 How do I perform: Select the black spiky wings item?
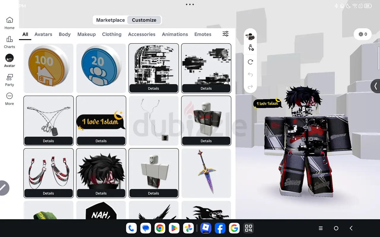click(x=153, y=210)
